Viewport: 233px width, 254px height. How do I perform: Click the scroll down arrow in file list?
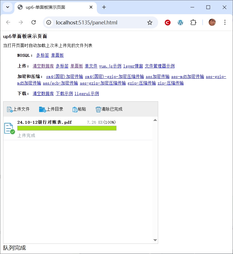155,240
